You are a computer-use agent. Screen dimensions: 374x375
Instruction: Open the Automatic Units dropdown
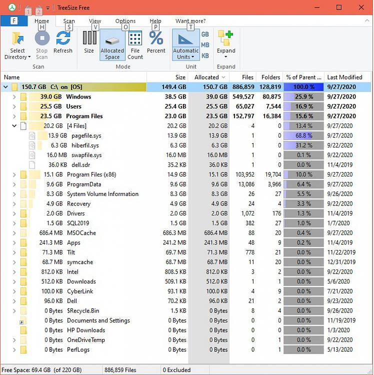coord(186,53)
